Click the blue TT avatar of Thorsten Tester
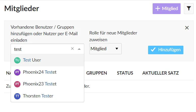 pos(17,96)
